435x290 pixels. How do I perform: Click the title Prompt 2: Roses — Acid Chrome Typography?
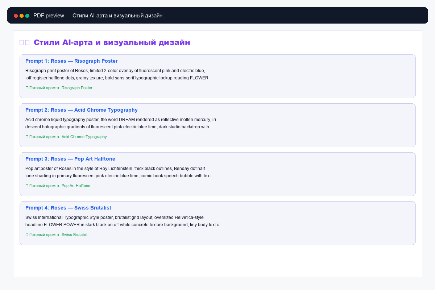click(x=82, y=110)
